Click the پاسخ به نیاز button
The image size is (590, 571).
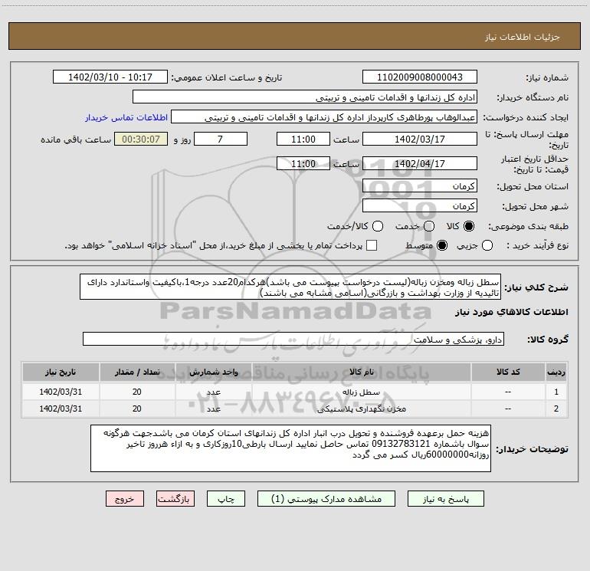[x=445, y=499]
